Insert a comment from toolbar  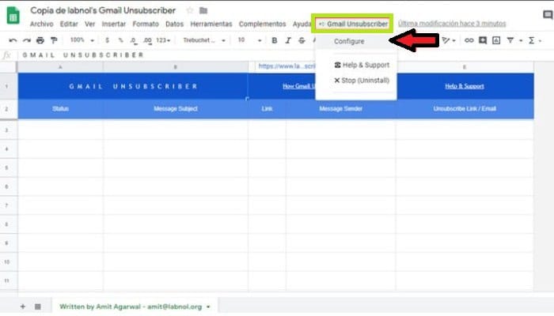[483, 40]
